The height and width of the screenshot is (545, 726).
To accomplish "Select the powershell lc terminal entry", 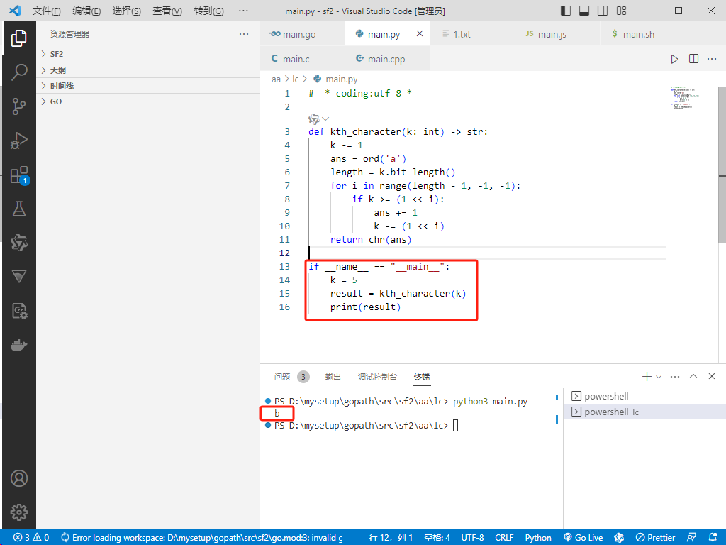I will pos(644,412).
